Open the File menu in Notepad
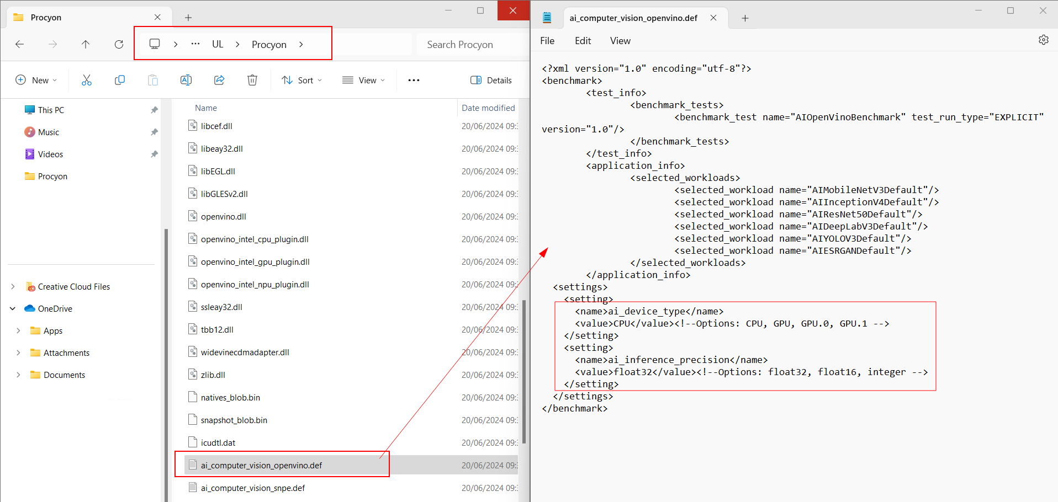1058x502 pixels. click(x=547, y=41)
